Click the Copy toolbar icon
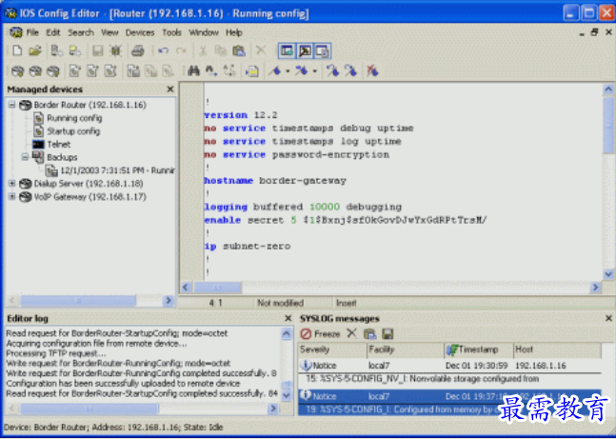The height and width of the screenshot is (439, 616). (x=220, y=50)
